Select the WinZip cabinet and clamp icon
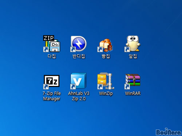Image resolution: width=182 pixels, height=136 pixels. (x=106, y=81)
